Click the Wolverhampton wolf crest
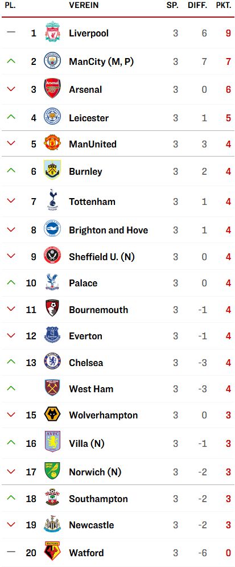This screenshot has height=567, width=235. [52, 414]
